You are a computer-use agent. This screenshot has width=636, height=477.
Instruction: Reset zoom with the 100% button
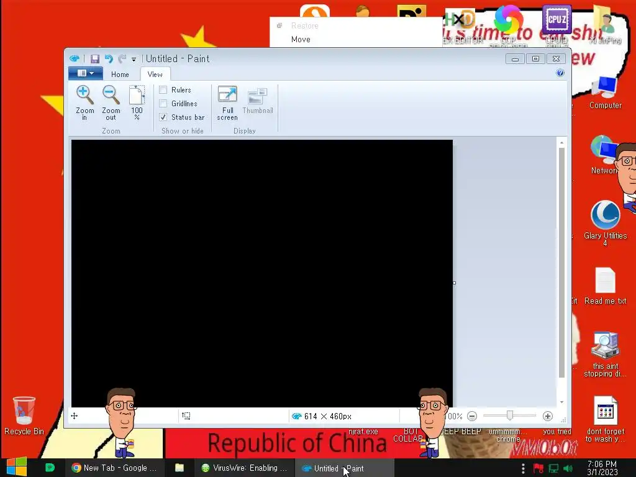coord(137,102)
